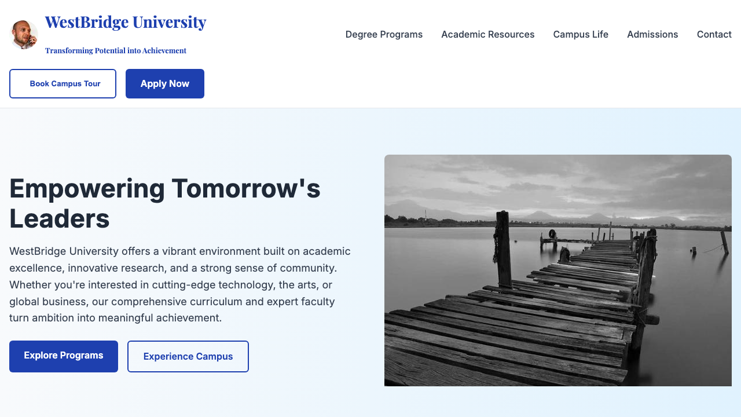Screen dimensions: 741x417
Task: Navigate to Campus Life
Action: [581, 34]
